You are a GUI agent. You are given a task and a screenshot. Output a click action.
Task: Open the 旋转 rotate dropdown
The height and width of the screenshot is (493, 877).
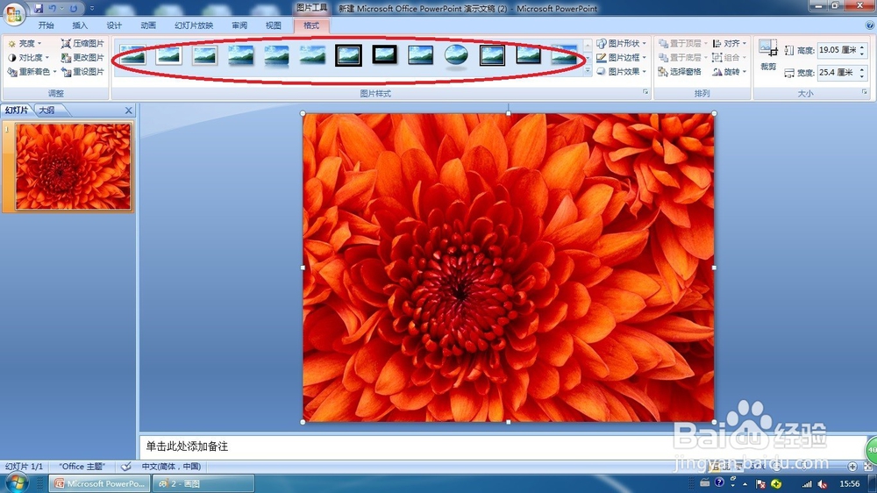(730, 72)
